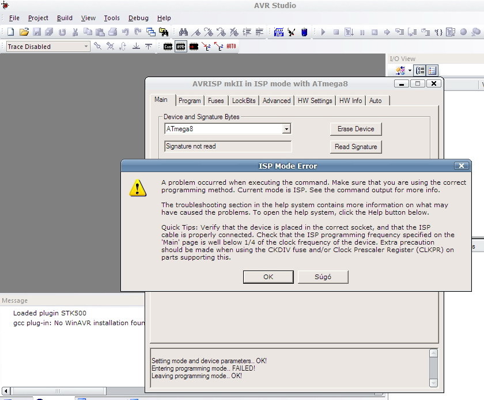Click OK in ISP Mode Error dialog
Screen dimensions: 484x400
(x=269, y=277)
